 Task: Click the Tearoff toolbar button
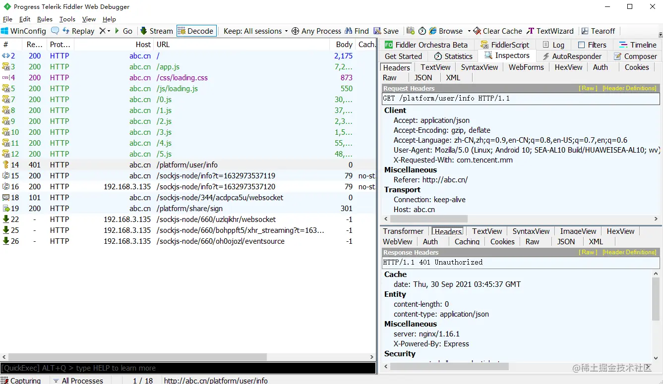598,31
